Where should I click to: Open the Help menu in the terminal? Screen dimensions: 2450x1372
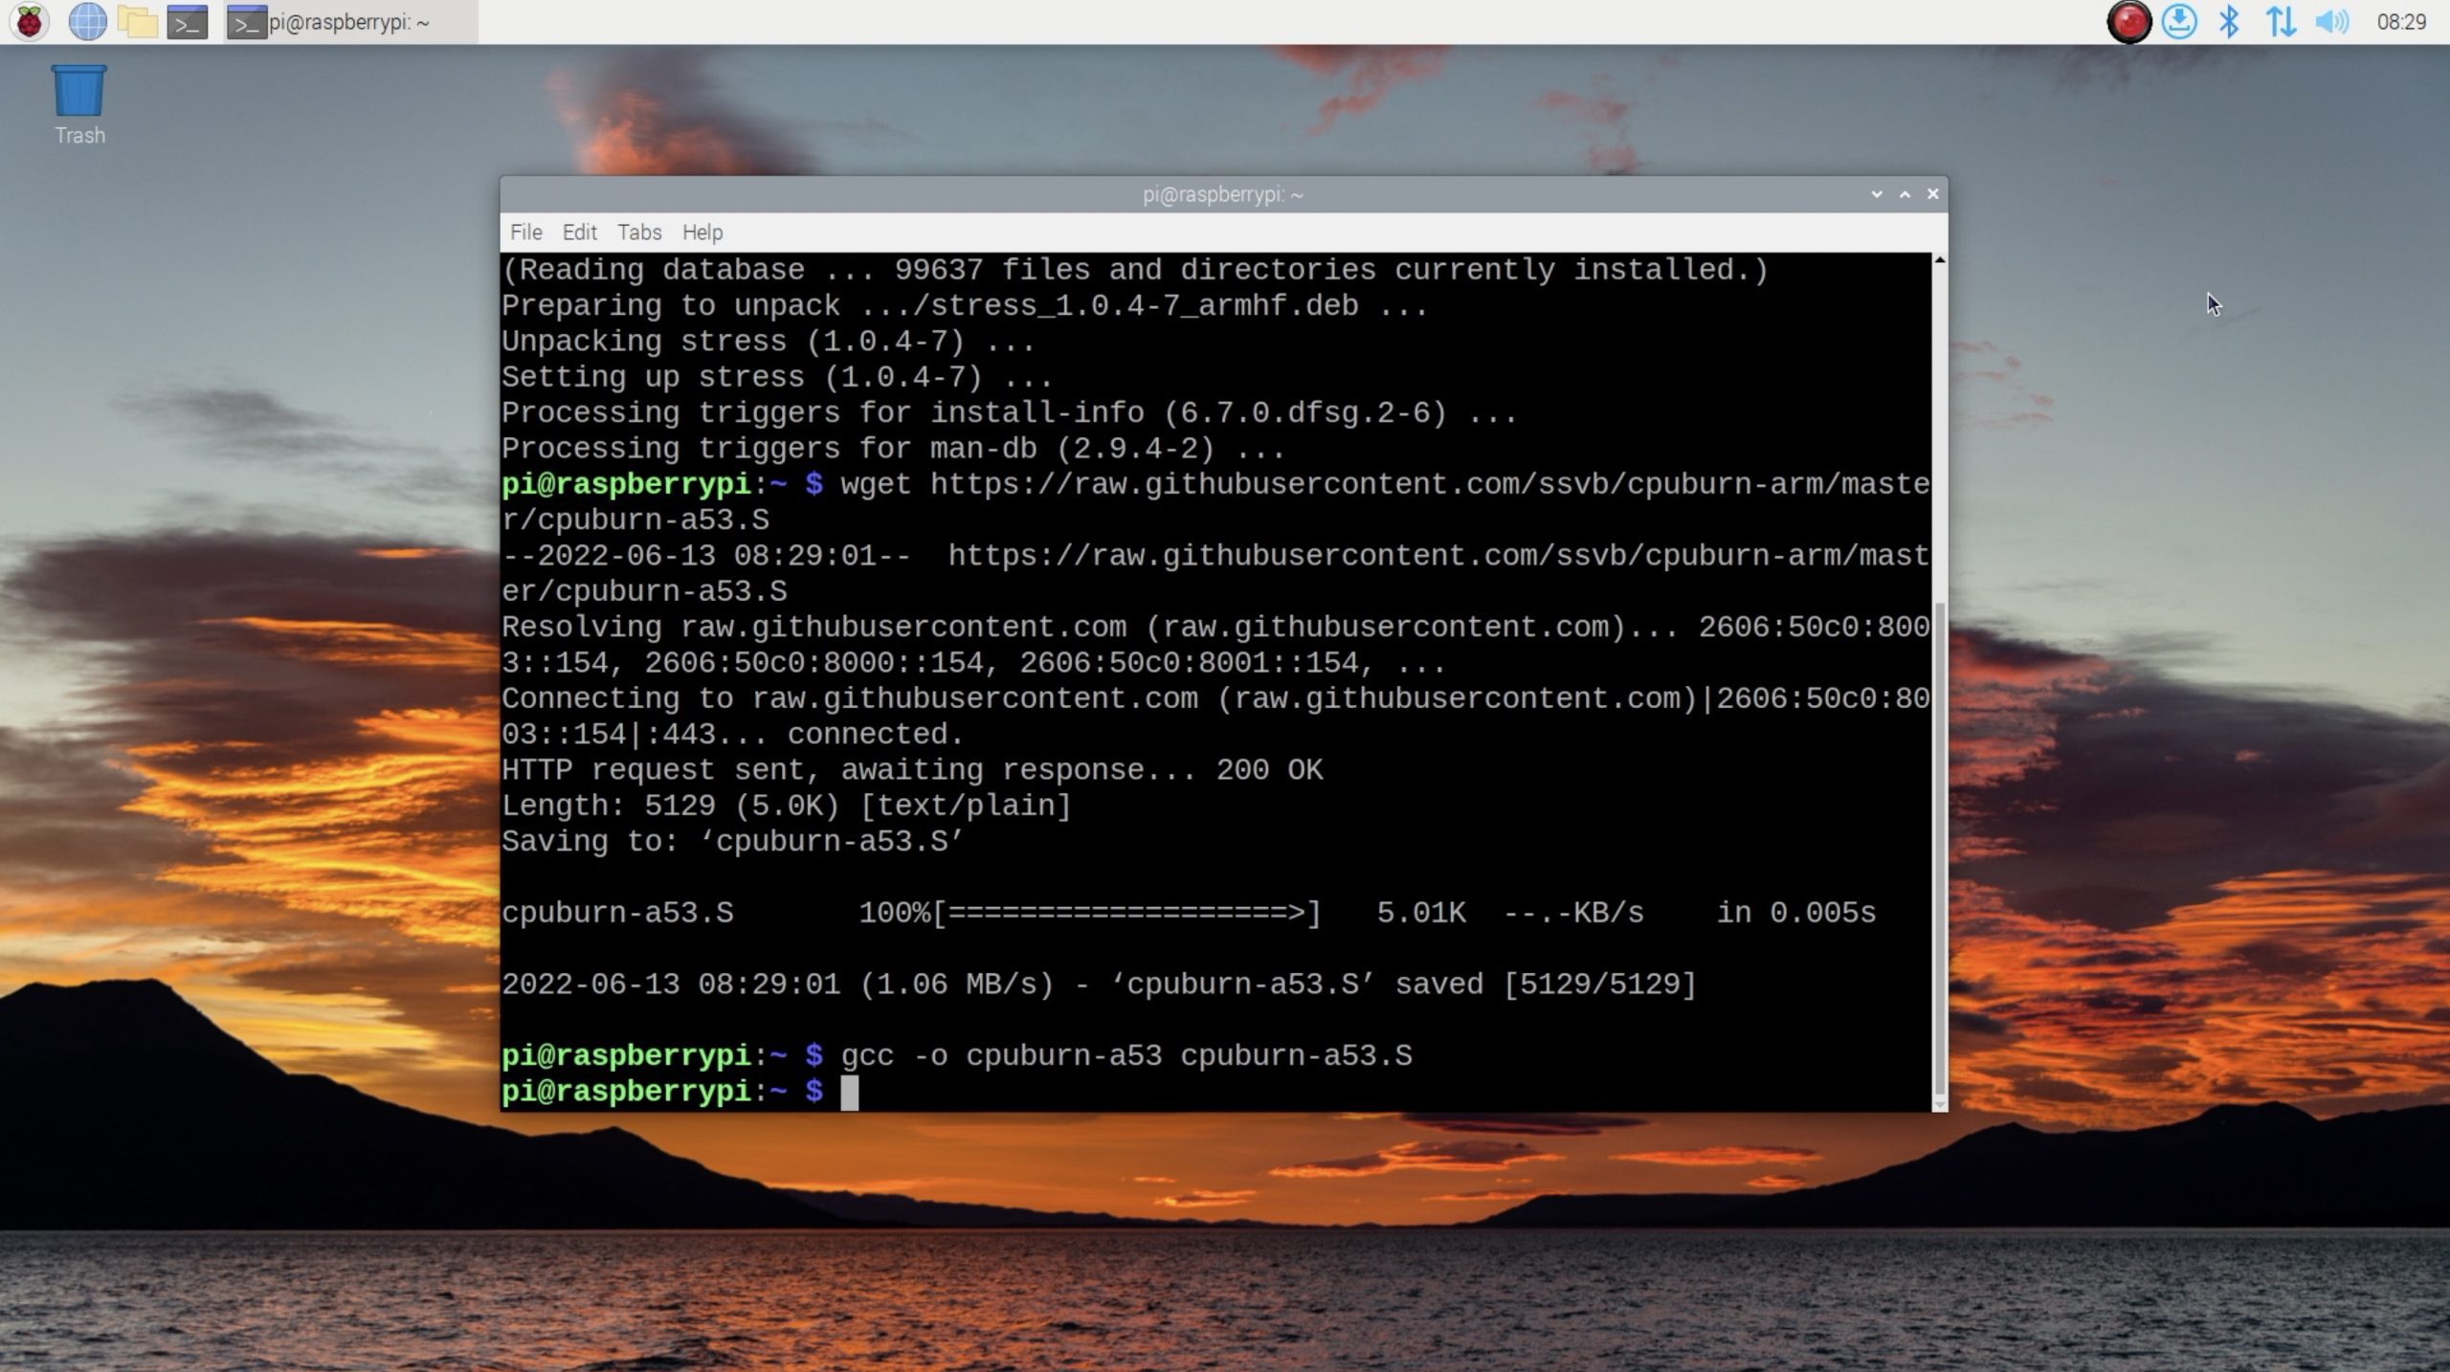pyautogui.click(x=702, y=232)
